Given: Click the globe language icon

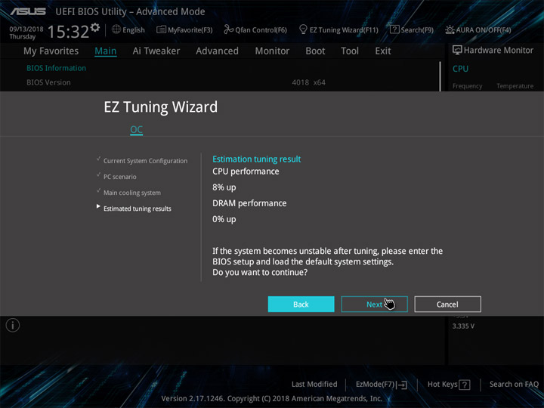Looking at the screenshot, I should pyautogui.click(x=116, y=29).
